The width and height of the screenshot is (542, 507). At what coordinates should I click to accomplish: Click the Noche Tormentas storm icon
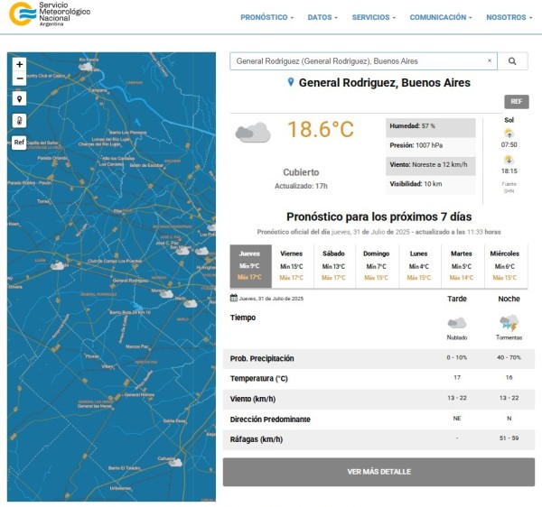509,323
